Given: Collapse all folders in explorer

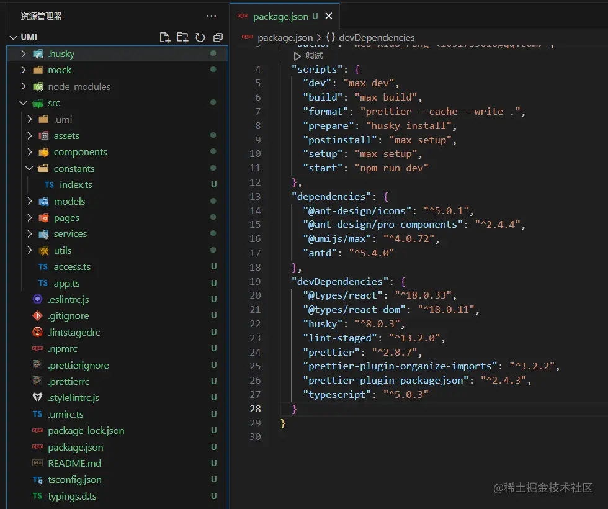Looking at the screenshot, I should tap(218, 37).
